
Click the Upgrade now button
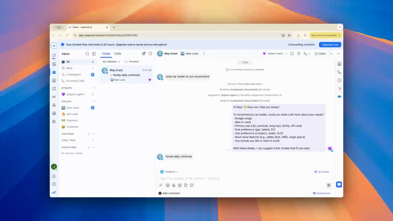pos(330,45)
